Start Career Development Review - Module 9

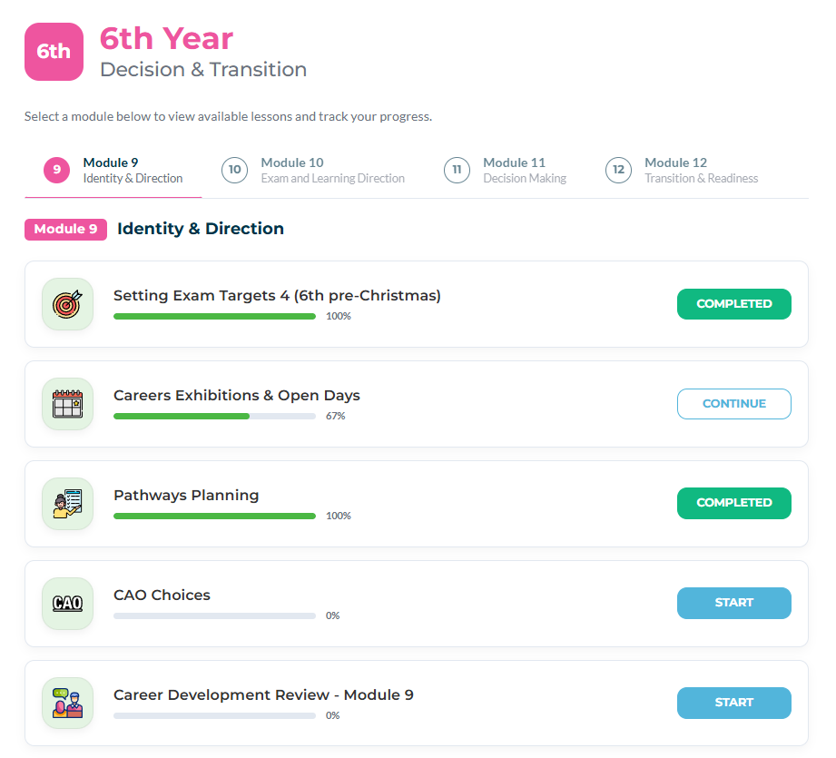734,703
